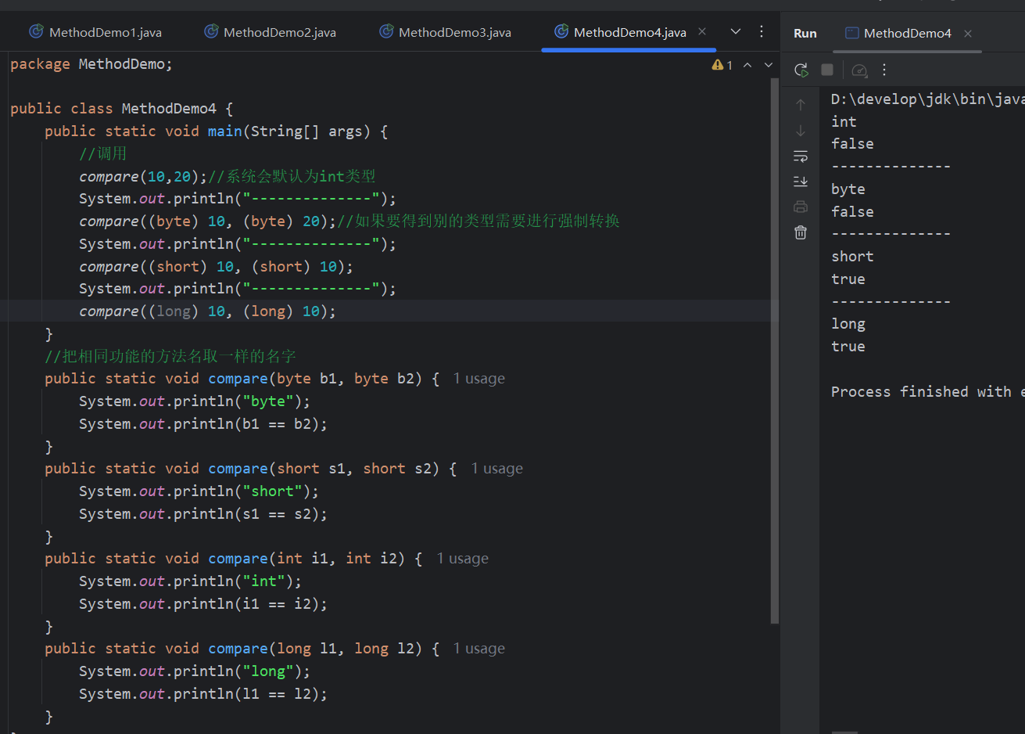Rerun MethodDemo4 with the rerun icon
Screen dimensions: 1025x734
tap(801, 70)
